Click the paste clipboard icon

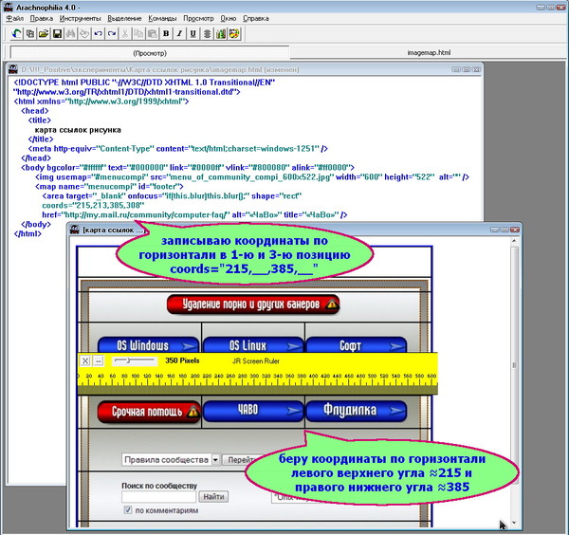coord(153,34)
